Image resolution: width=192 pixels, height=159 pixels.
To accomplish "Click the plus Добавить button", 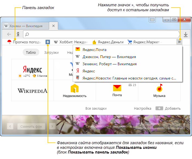I will point(168,109).
